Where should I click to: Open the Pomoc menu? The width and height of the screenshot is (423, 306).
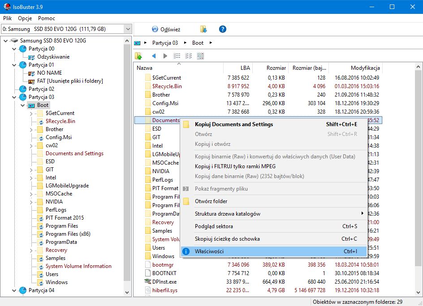point(47,18)
